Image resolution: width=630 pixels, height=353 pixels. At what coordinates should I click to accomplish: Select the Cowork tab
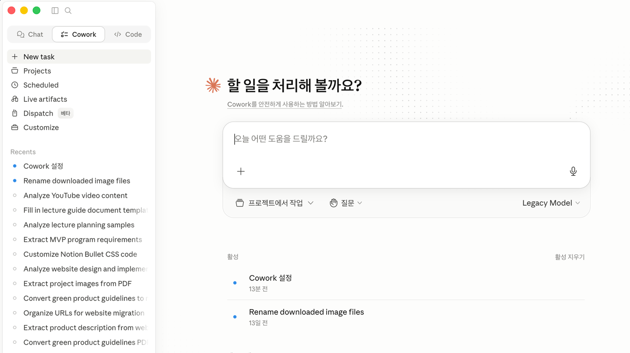click(x=78, y=35)
